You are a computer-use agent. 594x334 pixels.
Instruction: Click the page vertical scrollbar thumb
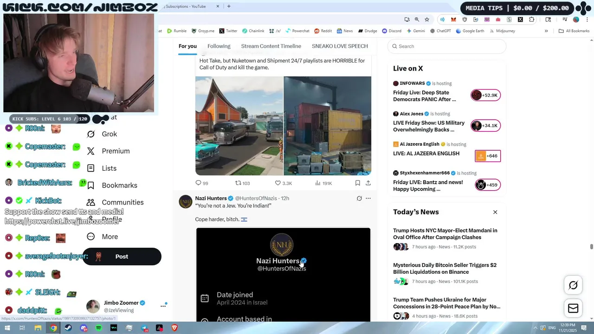591,247
